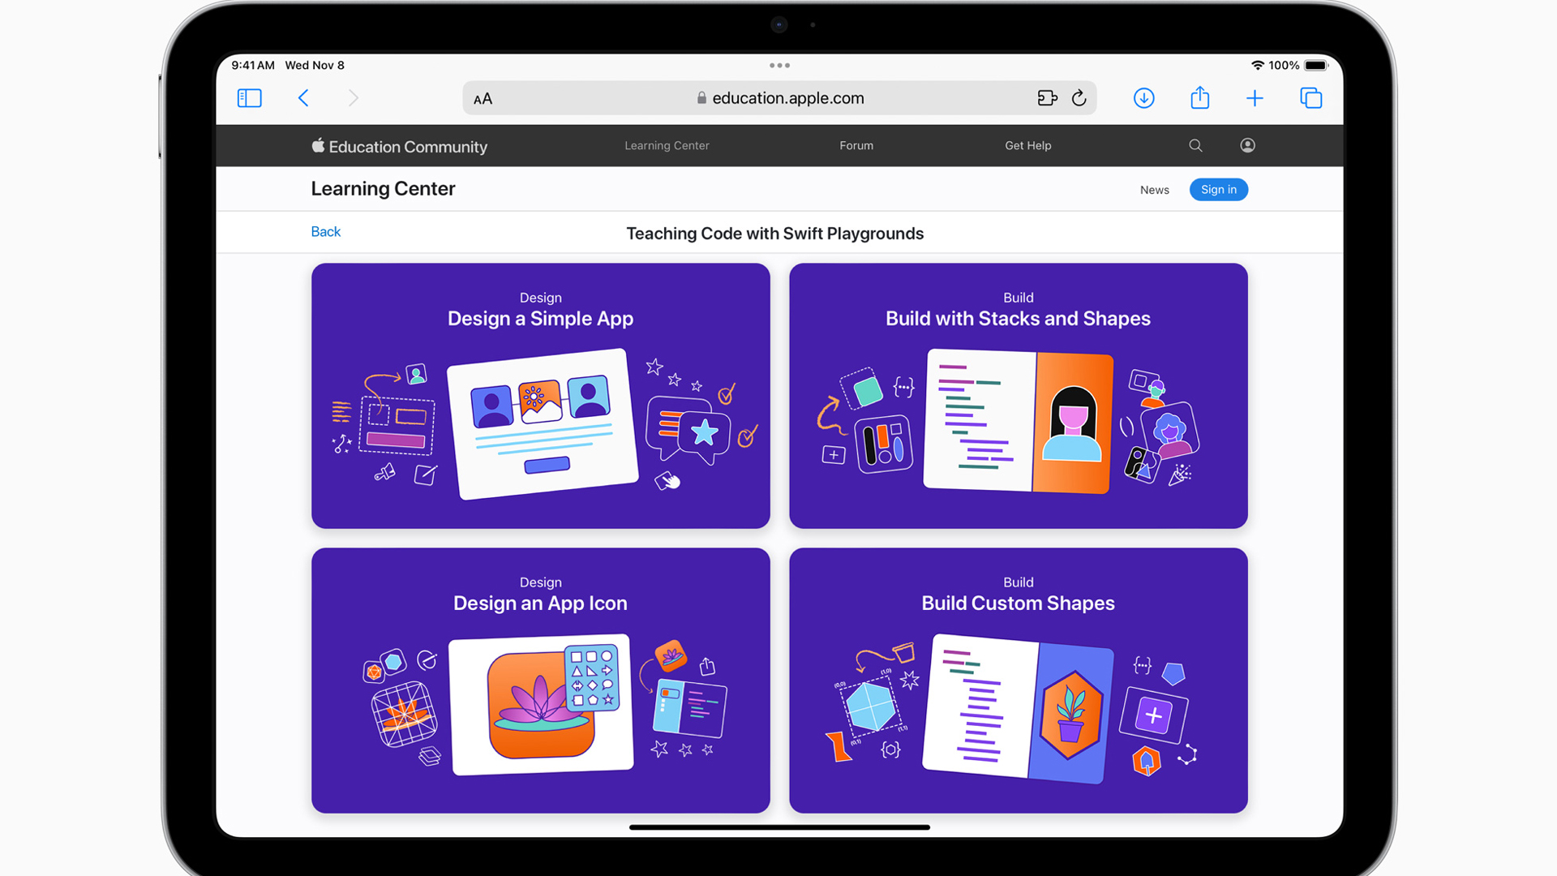Click the reload page icon
The height and width of the screenshot is (876, 1557).
[1079, 97]
